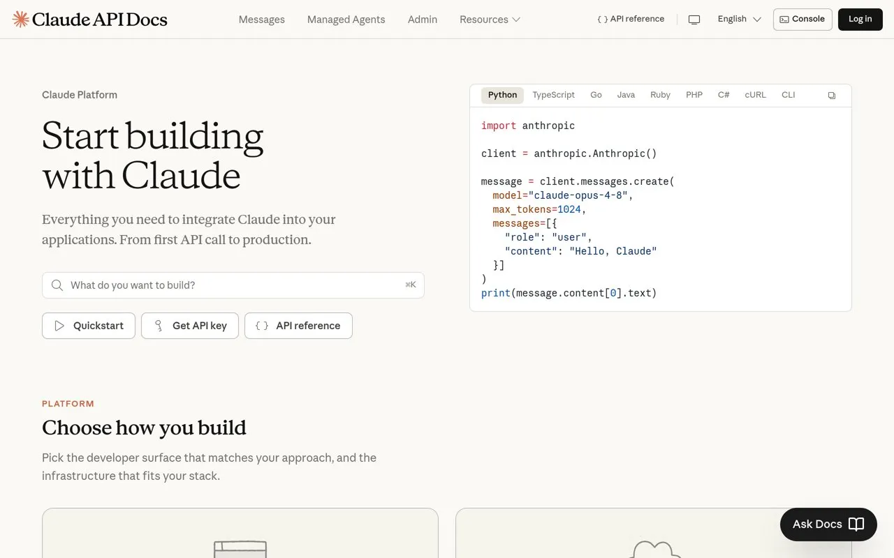Click the 'Choose how you build' heading

coord(144,428)
